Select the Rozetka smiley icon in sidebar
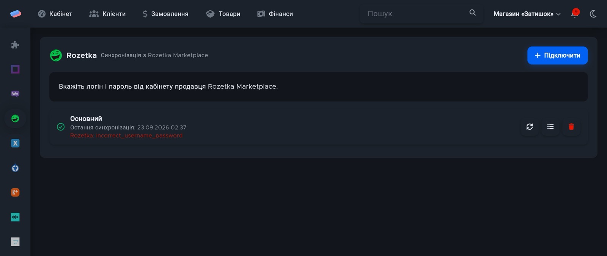The width and height of the screenshot is (607, 256). pyautogui.click(x=15, y=118)
